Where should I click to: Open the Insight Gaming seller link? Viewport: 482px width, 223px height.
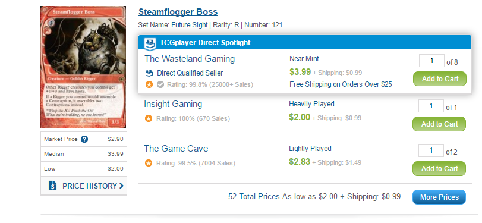pos(173,104)
